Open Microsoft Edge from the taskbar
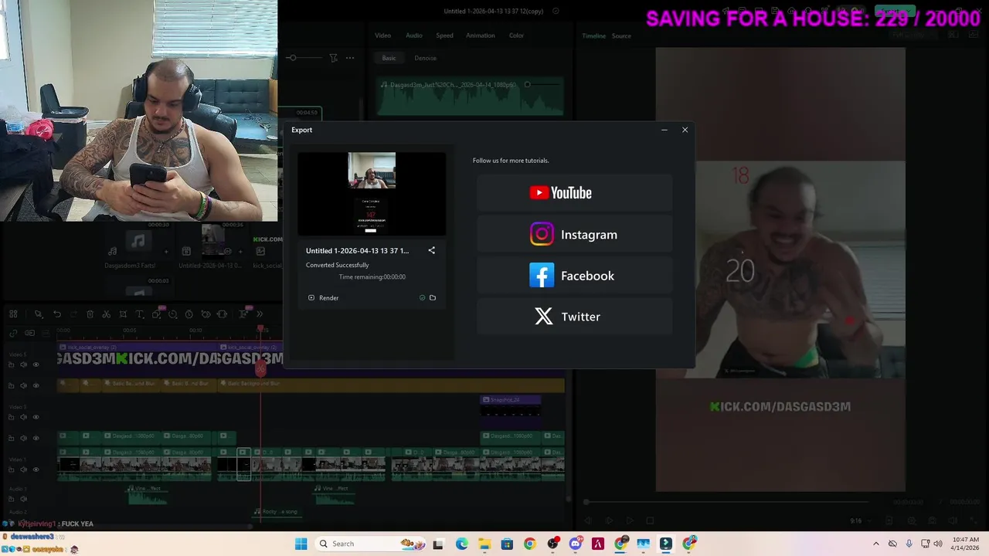This screenshot has width=989, height=556. (461, 544)
